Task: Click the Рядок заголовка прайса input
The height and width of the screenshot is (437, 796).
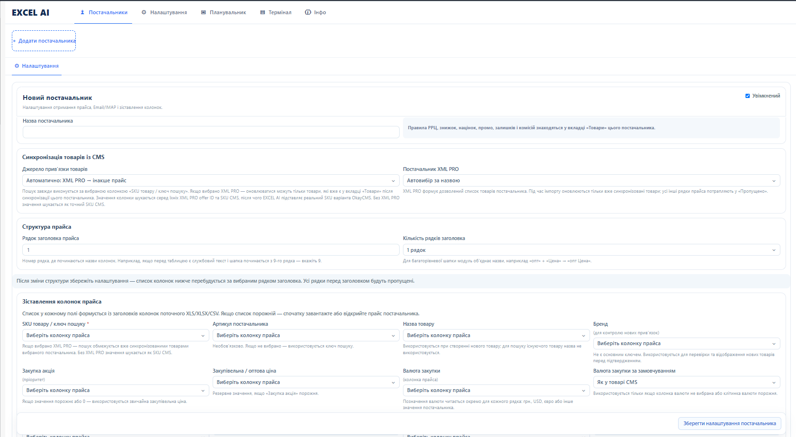Action: click(x=211, y=250)
